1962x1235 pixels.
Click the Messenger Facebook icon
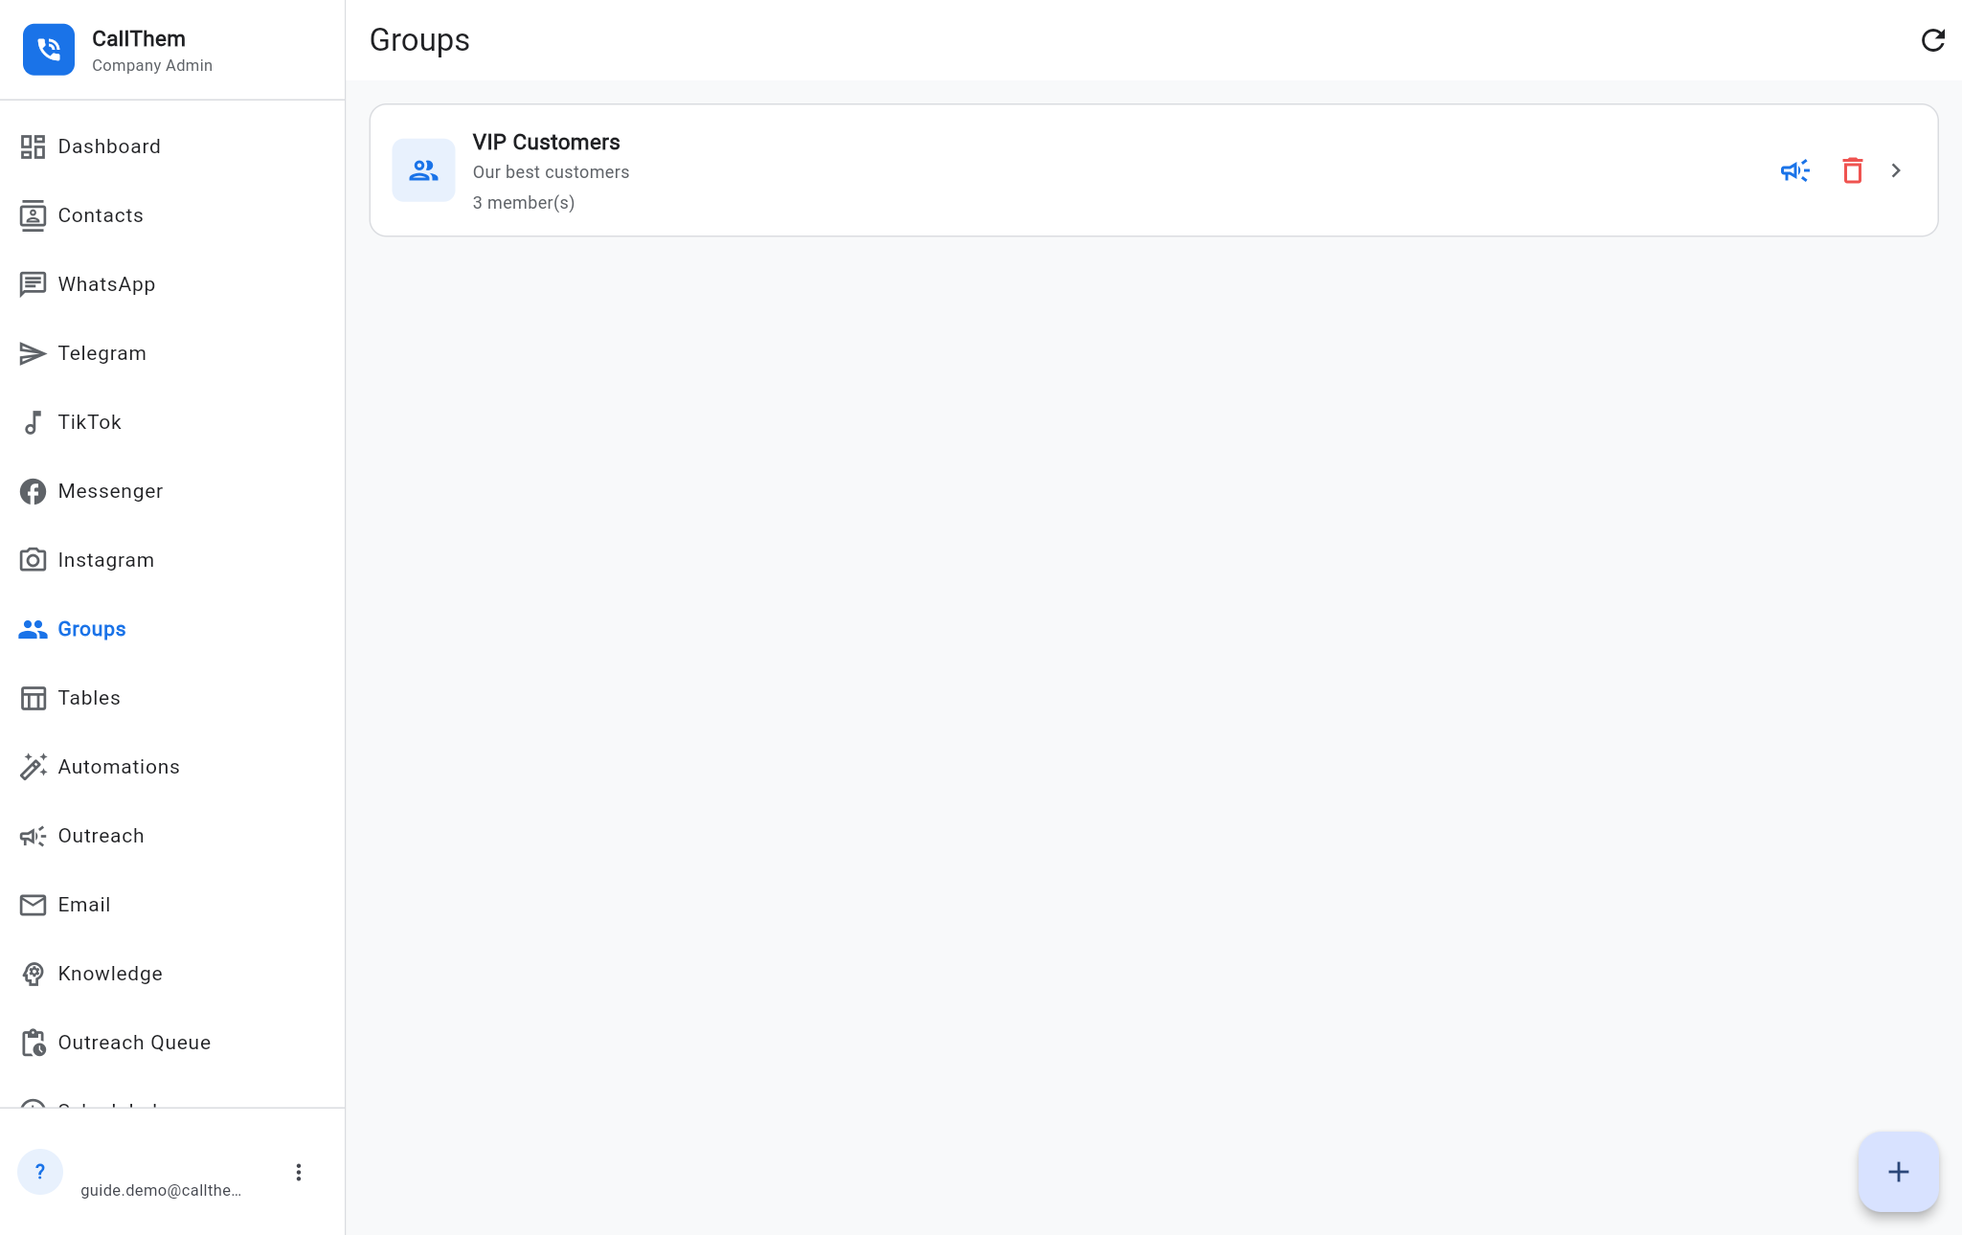pos(33,491)
